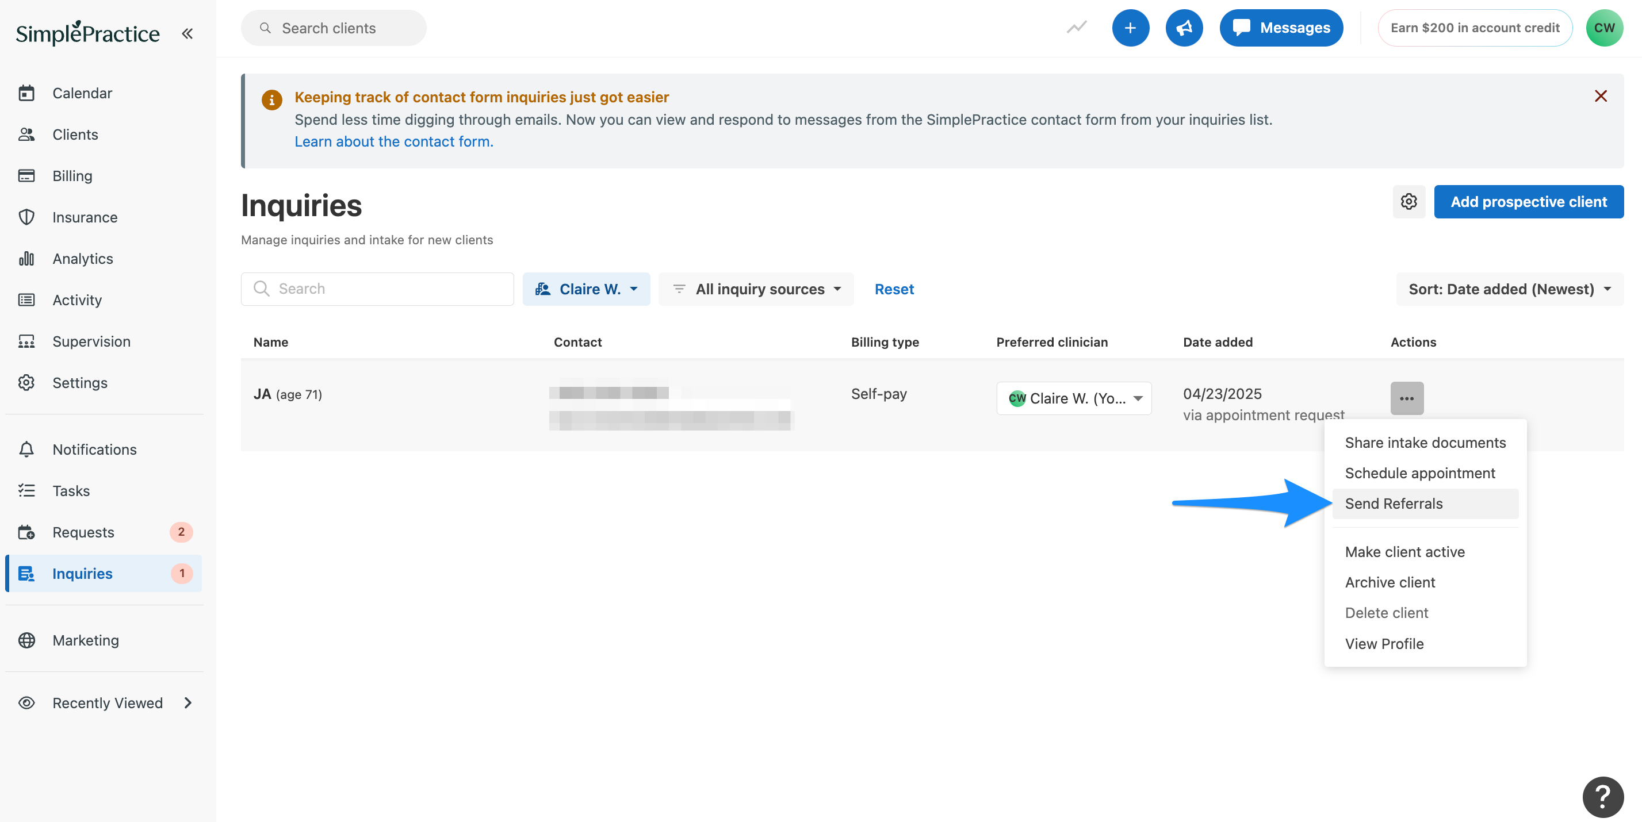Open Learn about the contact form link

tap(393, 141)
